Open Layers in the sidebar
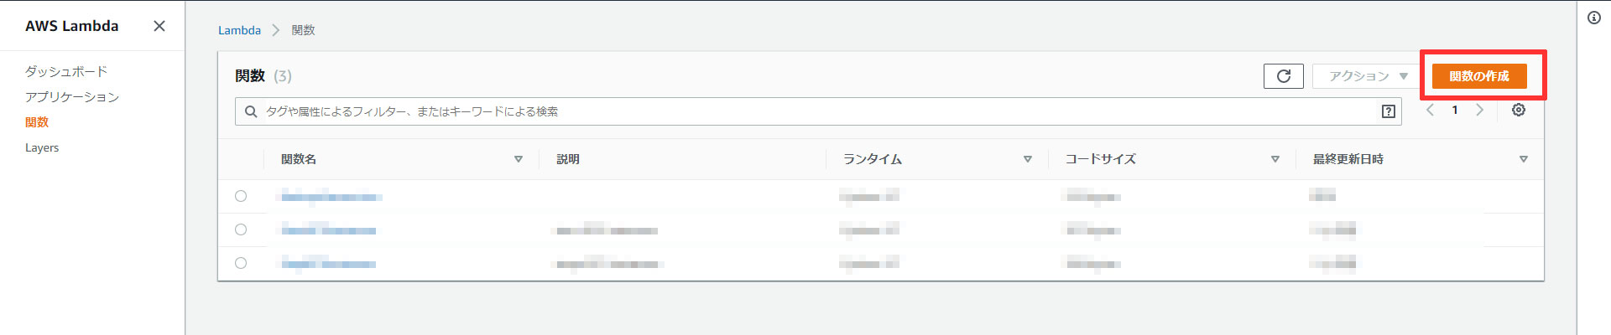Image resolution: width=1611 pixels, height=335 pixels. pos(42,147)
